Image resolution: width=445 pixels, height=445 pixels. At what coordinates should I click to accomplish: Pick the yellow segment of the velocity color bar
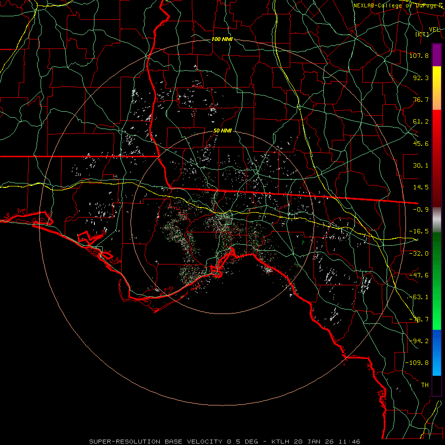tap(437, 88)
